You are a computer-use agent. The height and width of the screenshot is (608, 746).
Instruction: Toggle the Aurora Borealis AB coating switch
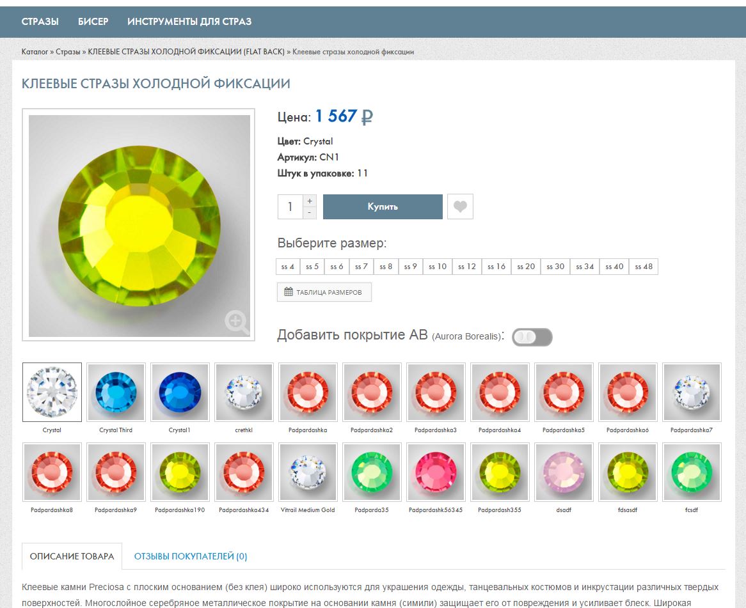532,336
